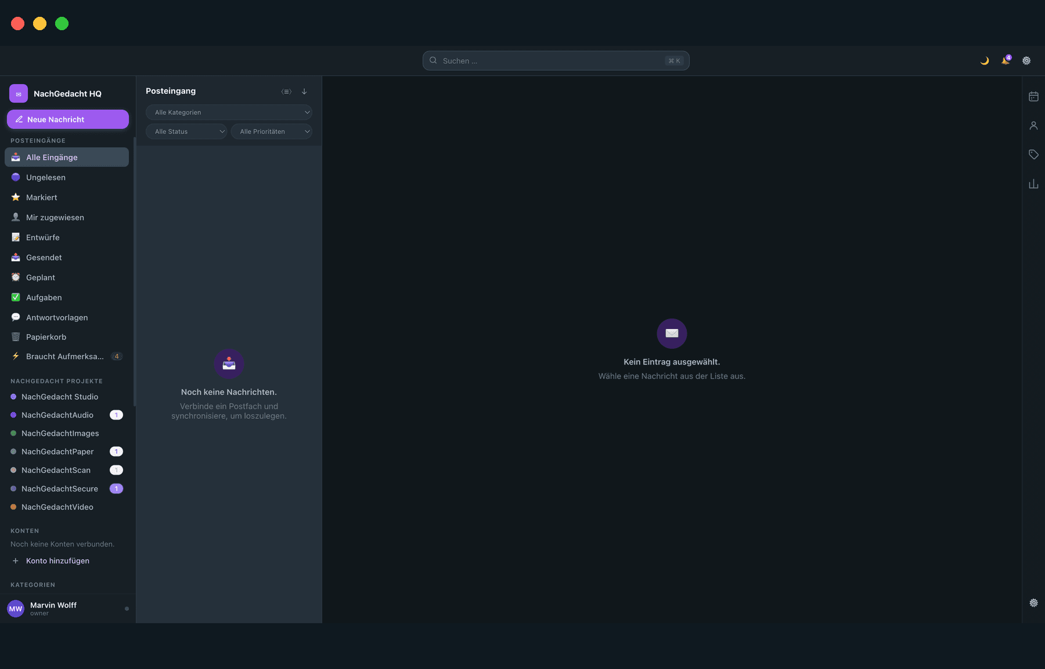Click the sidebar vertical scrollbar
Image resolution: width=1045 pixels, height=669 pixels.
[135, 272]
